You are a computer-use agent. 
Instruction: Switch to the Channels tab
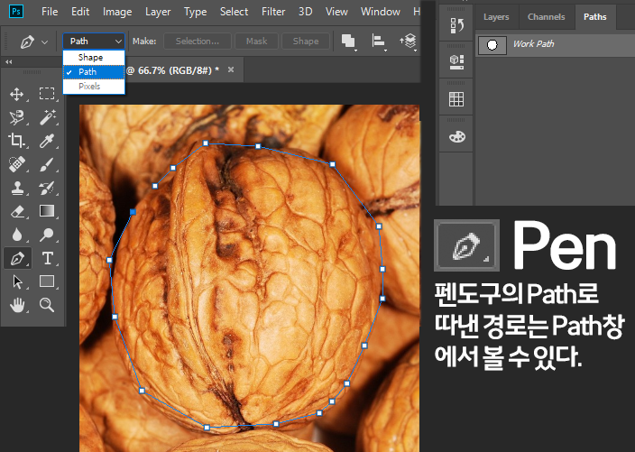pyautogui.click(x=546, y=17)
